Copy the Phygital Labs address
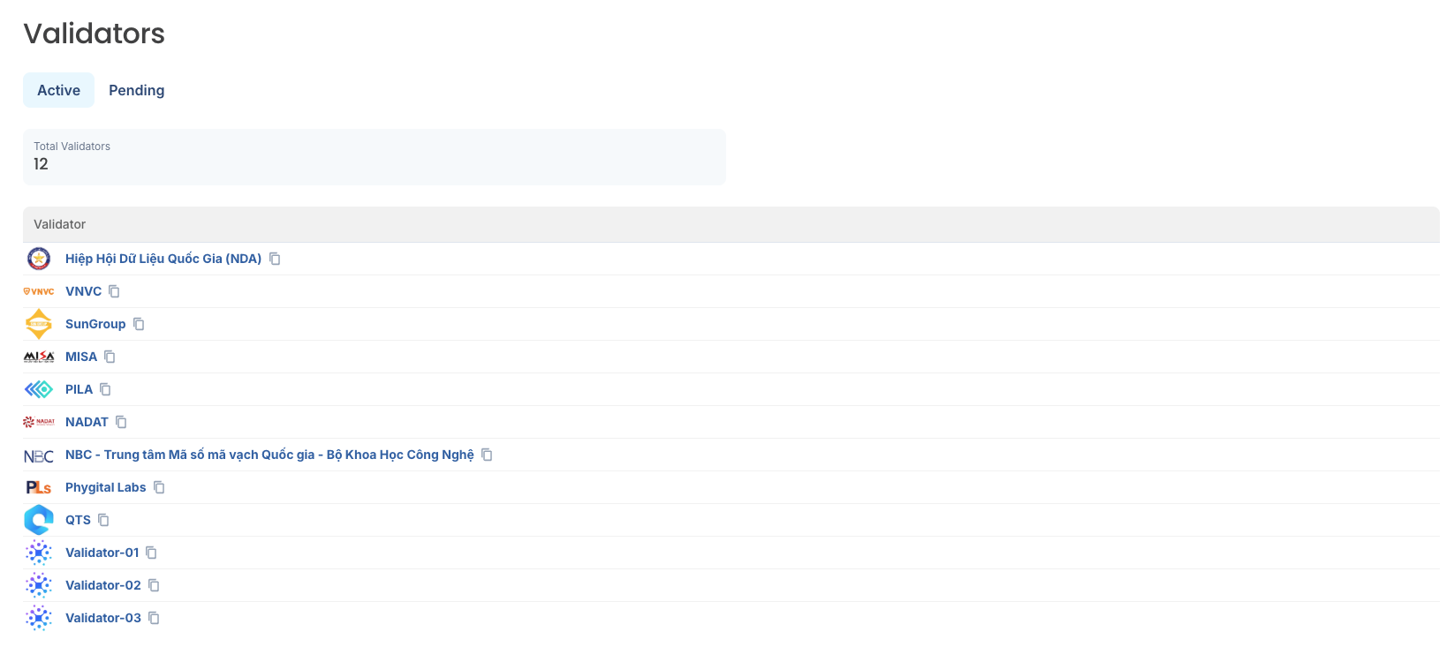Viewport: 1454px width, 647px height. 159,487
